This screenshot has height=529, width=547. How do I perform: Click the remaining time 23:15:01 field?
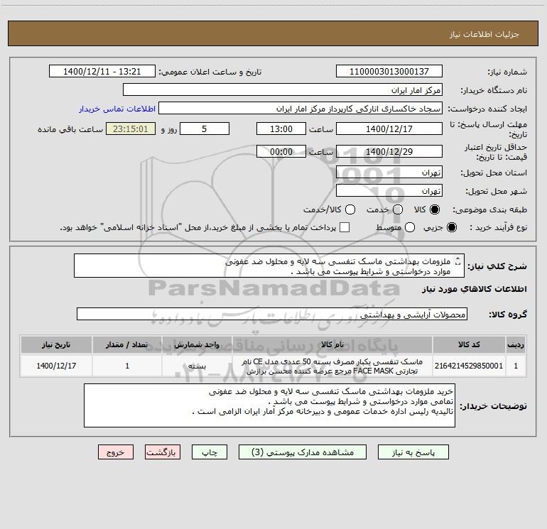(131, 129)
